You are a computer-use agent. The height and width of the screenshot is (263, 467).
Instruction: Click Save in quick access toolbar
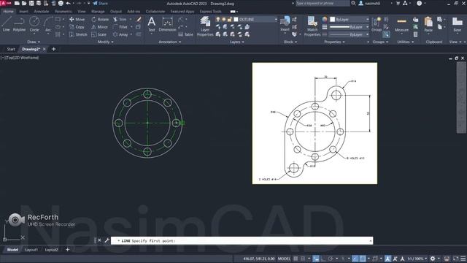(31, 3)
